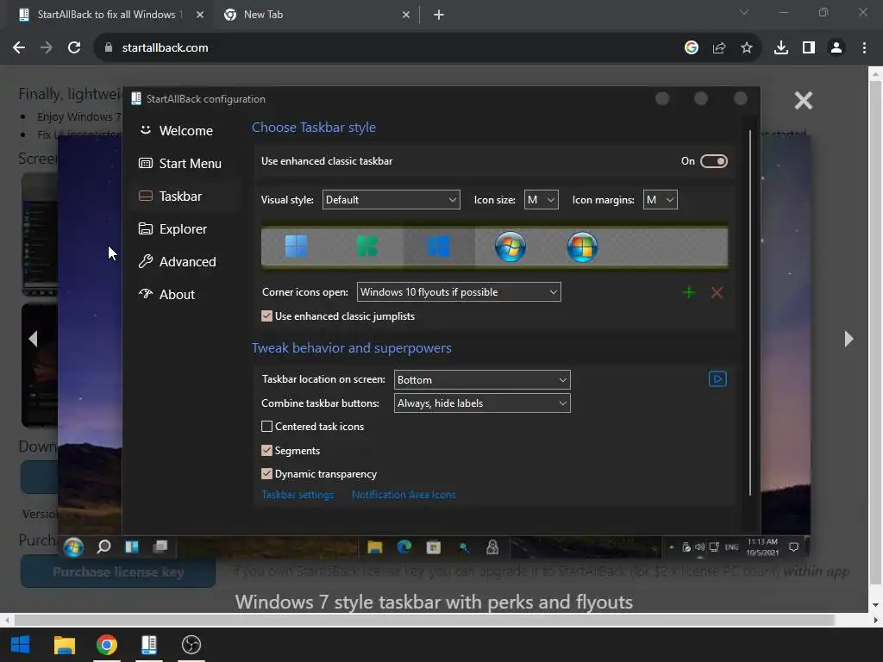Open the Icon margins dropdown
This screenshot has height=662, width=883.
click(x=660, y=200)
